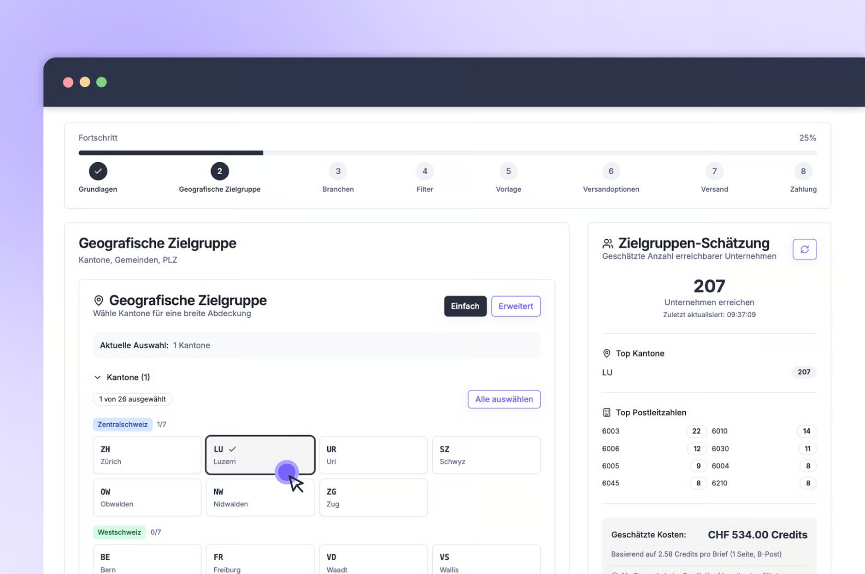Click postal code 6004
The width and height of the screenshot is (865, 574).
coord(720,466)
